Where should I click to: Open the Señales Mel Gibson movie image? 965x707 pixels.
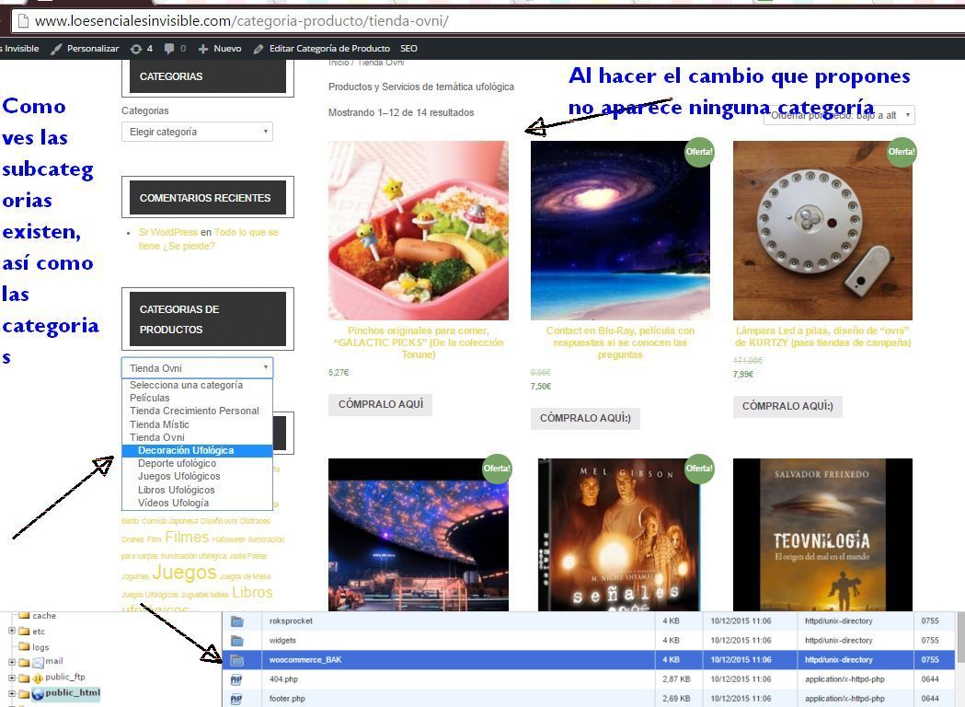coord(620,535)
